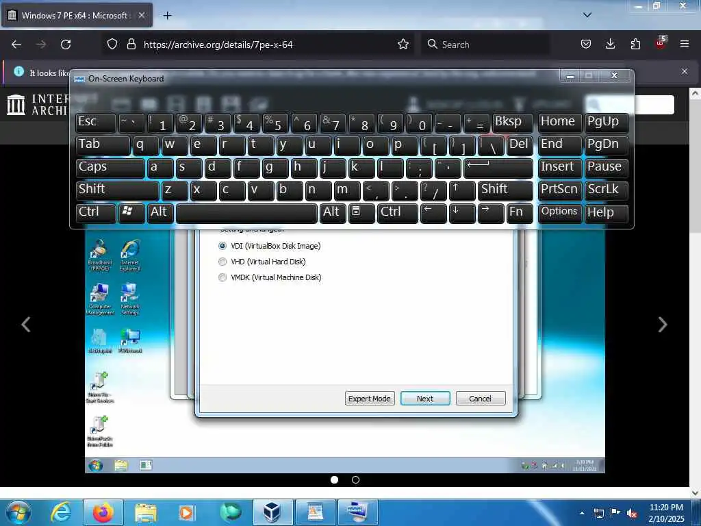Go back using browser back arrow
The height and width of the screenshot is (526, 701).
[16, 45]
